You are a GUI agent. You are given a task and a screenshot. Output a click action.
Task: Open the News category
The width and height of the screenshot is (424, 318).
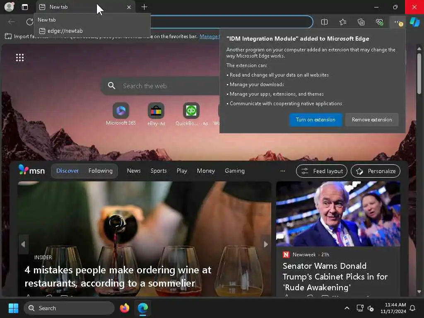pos(134,171)
